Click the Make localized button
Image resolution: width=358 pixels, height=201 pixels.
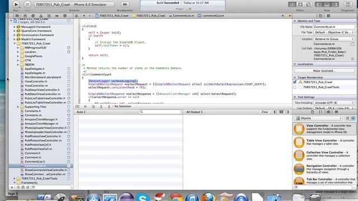(324, 71)
